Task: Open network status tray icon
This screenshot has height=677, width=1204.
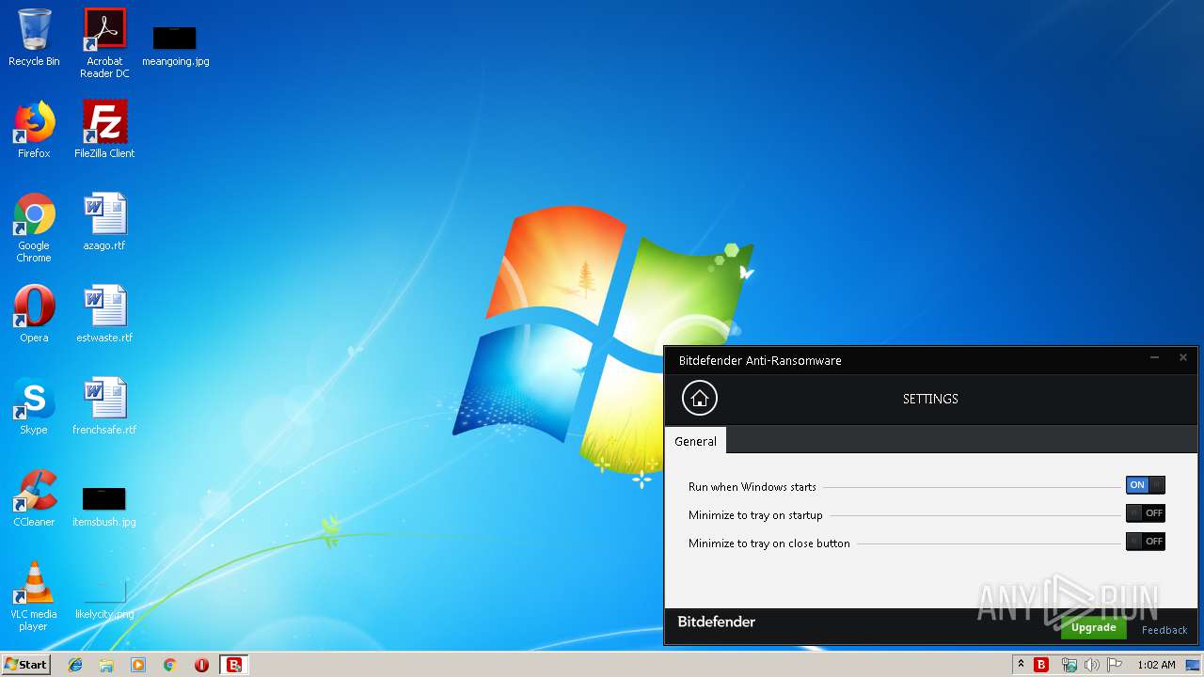Action: coord(1069,665)
